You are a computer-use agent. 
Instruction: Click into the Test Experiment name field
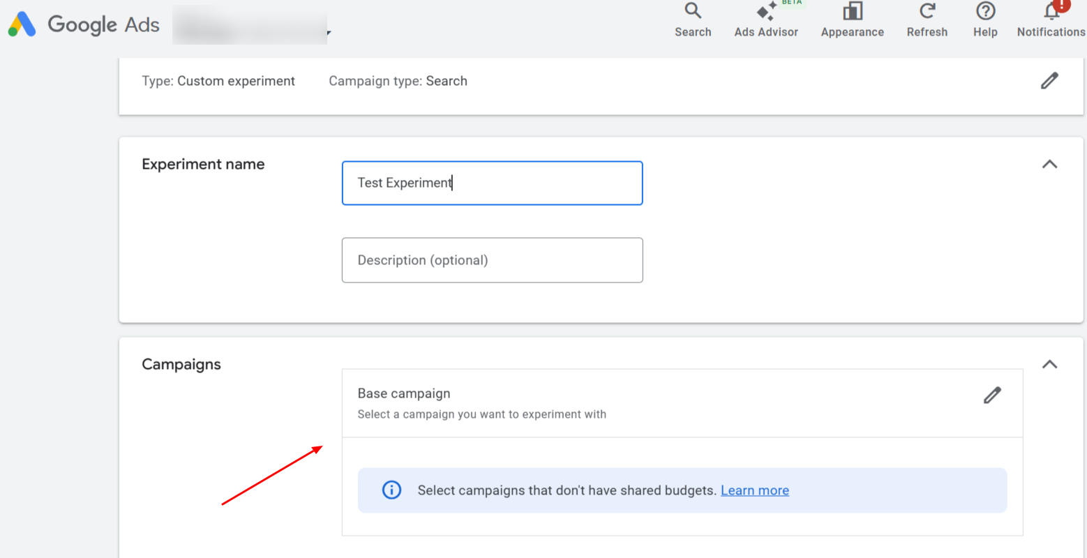pyautogui.click(x=492, y=183)
